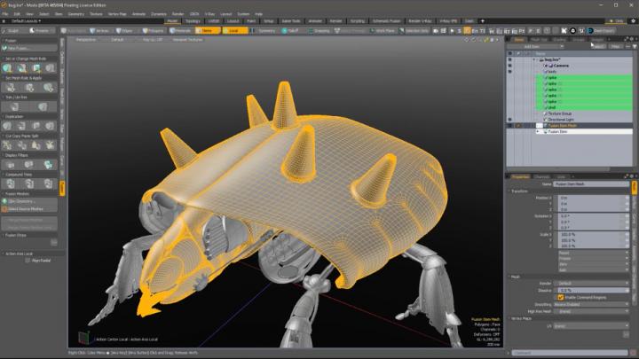Open the Work Plane tool
Screen dimensions: 639x359
[381, 29]
